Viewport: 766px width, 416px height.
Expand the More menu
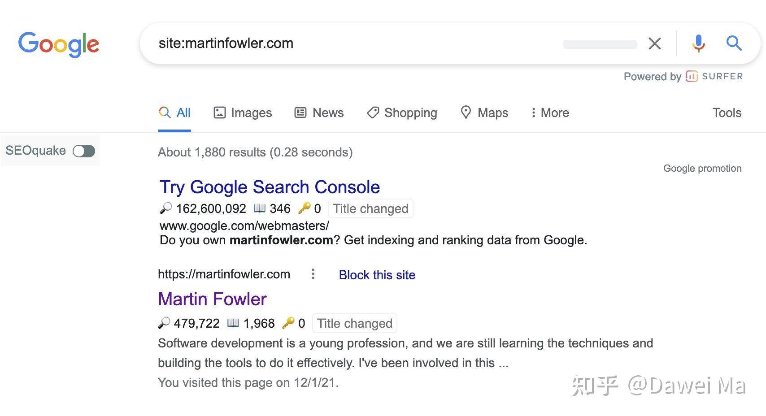click(x=550, y=113)
